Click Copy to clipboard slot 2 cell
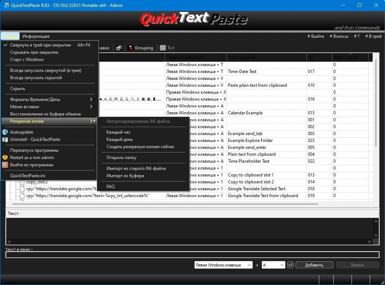The image size is (385, 285). (266, 182)
